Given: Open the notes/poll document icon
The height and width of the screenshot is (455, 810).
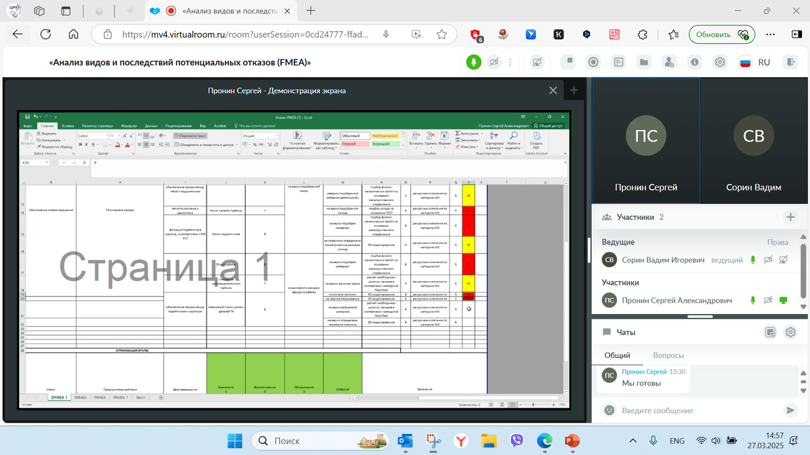Looking at the screenshot, I should pos(618,62).
